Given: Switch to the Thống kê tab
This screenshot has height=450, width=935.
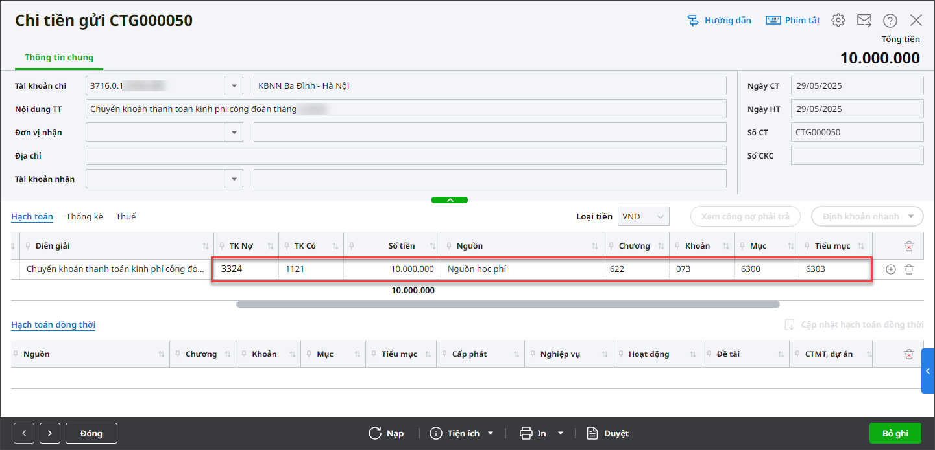Looking at the screenshot, I should 84,216.
